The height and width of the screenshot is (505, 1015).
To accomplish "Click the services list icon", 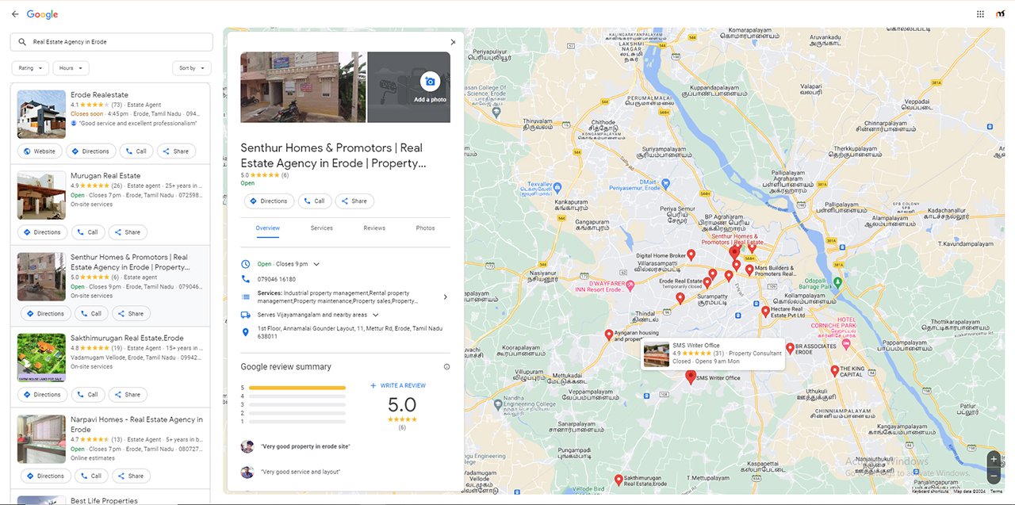I will [246, 297].
